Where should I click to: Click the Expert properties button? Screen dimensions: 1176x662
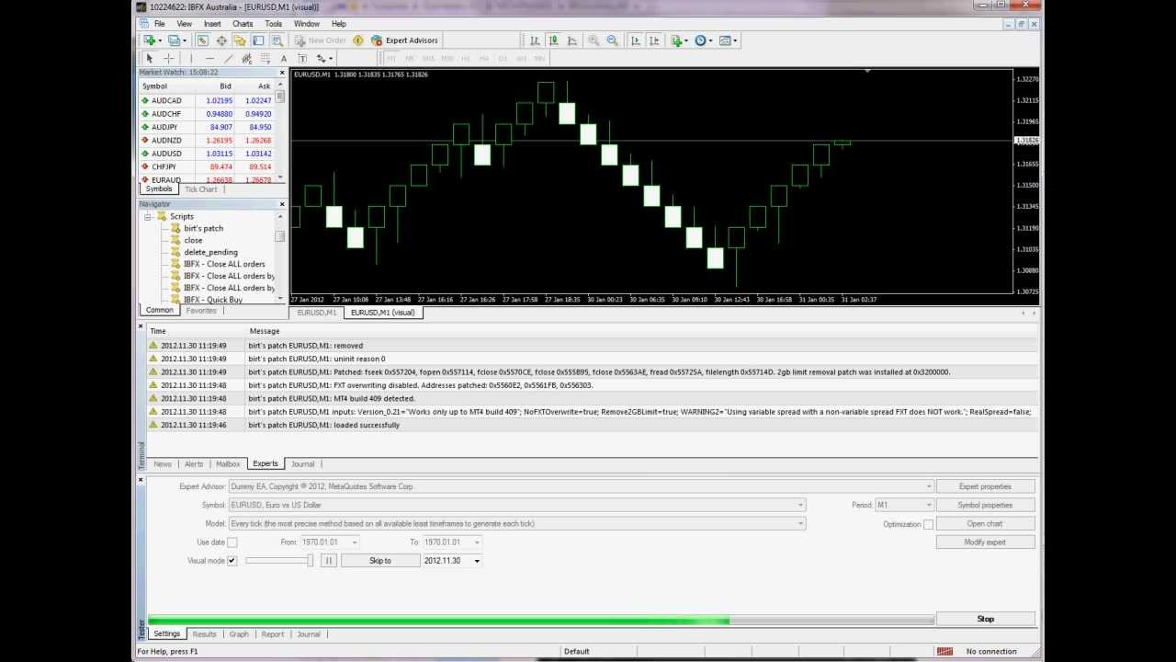[985, 486]
